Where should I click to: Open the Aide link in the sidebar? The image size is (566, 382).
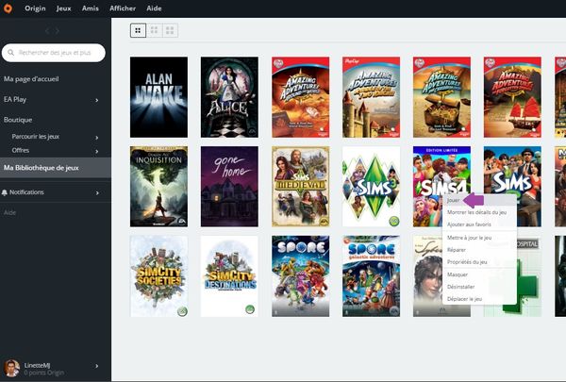pyautogui.click(x=9, y=212)
